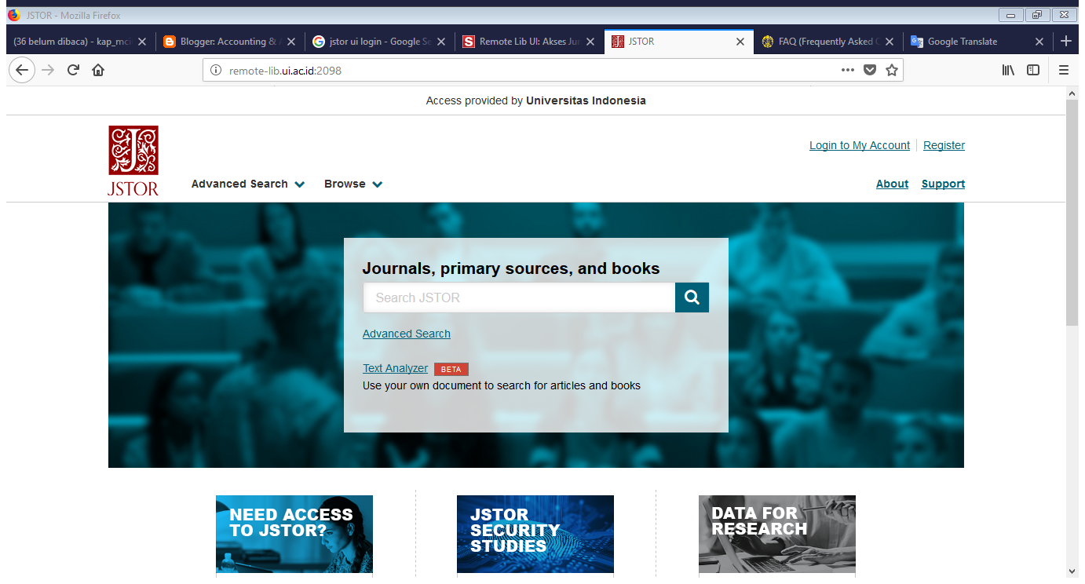Click the red BETA badge
This screenshot has width=1085, height=584.
click(x=451, y=369)
